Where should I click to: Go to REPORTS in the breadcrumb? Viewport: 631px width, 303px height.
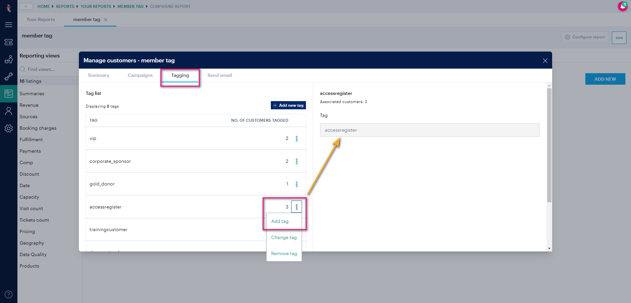coord(65,7)
